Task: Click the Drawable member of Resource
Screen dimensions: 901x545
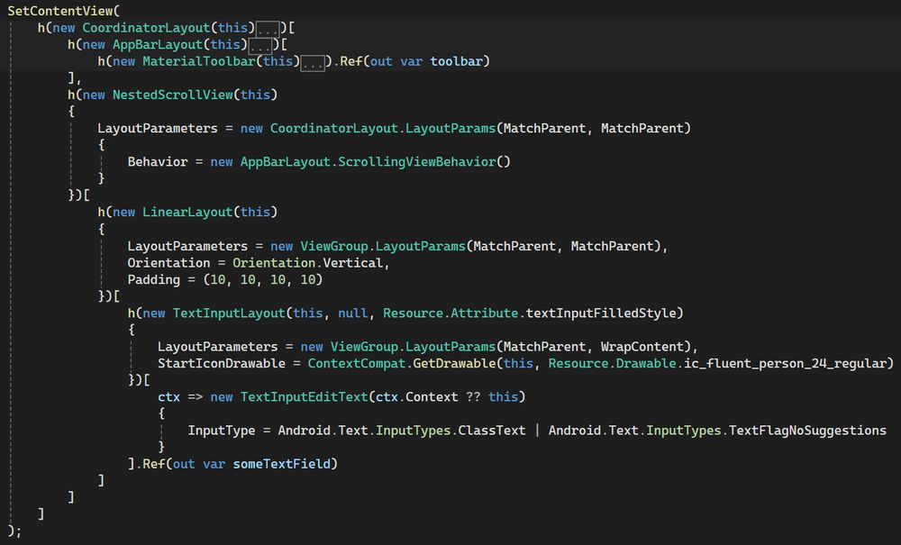Action: point(646,364)
